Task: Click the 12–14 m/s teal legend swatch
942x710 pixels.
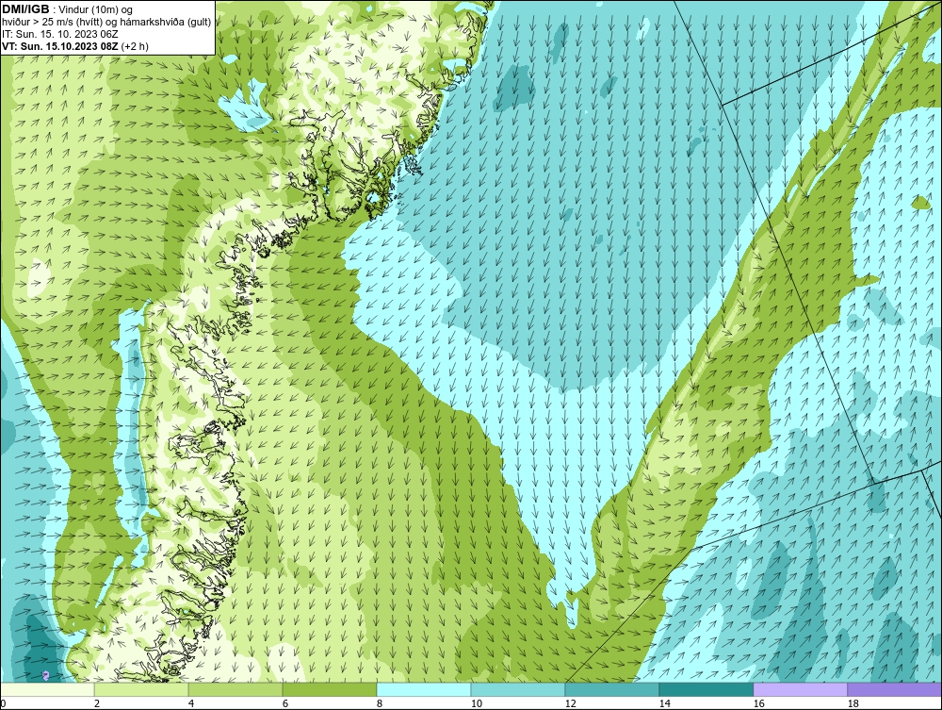Action: tap(612, 689)
